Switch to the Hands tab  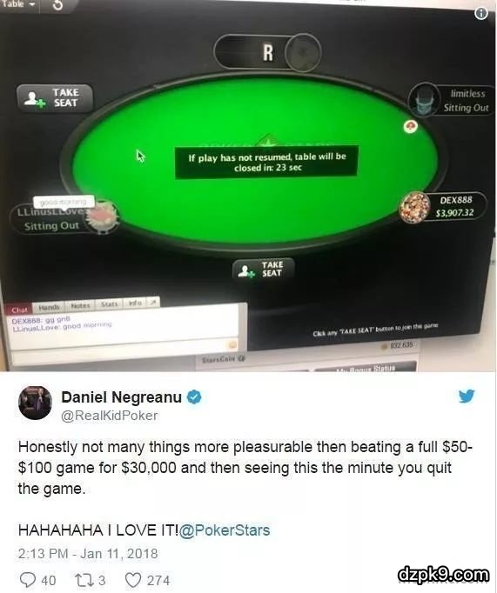click(49, 307)
